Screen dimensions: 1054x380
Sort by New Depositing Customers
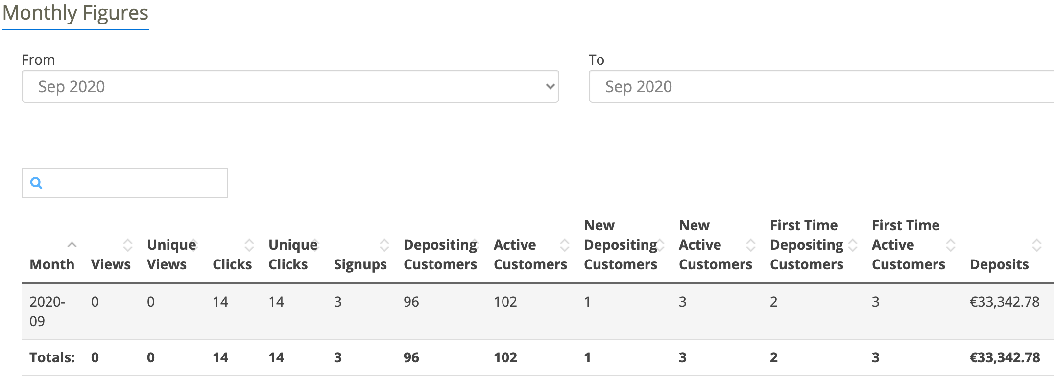[x=661, y=245]
